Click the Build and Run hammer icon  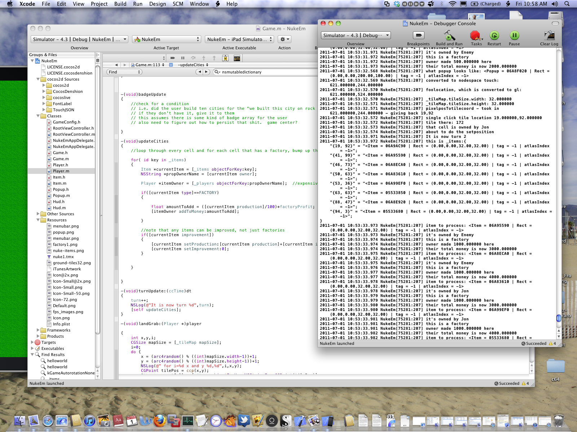tap(449, 36)
